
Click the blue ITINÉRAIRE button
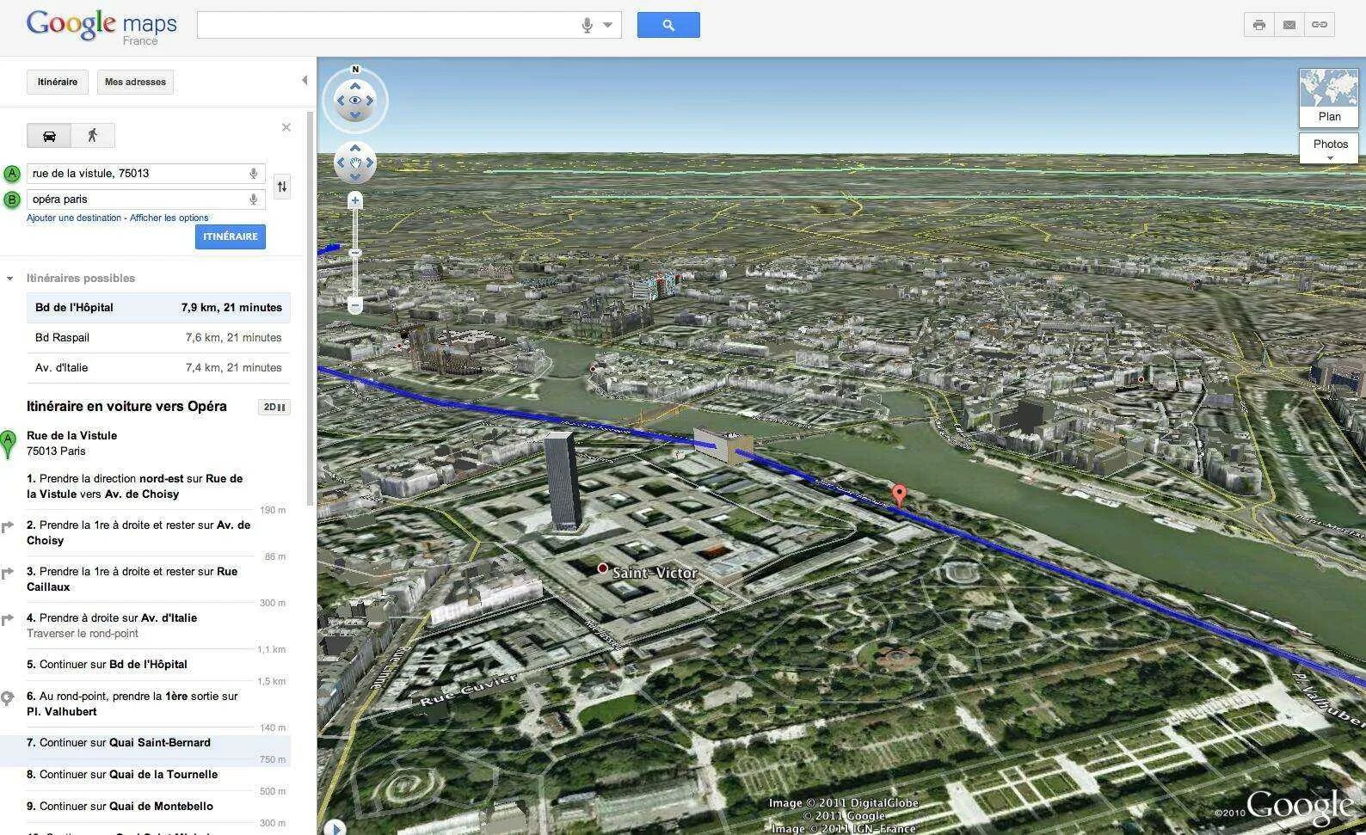(231, 236)
